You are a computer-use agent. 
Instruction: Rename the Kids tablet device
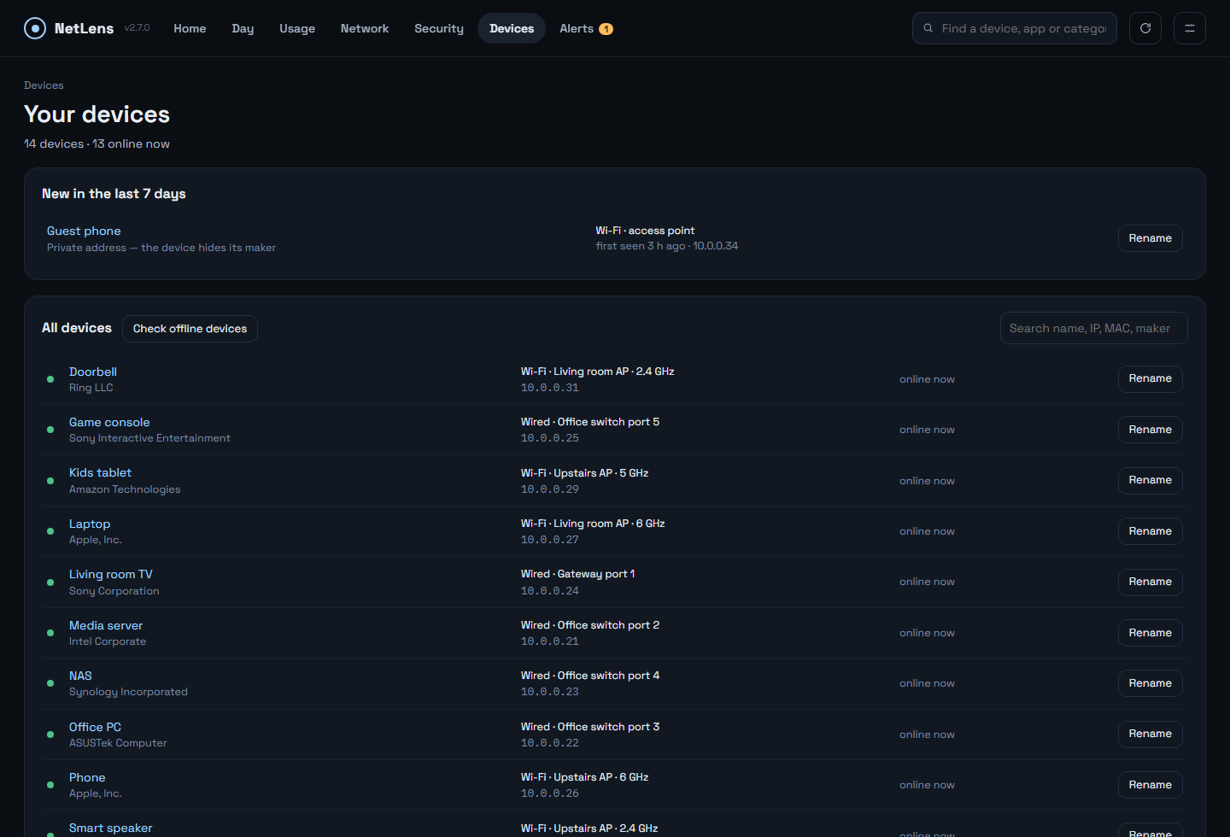[x=1150, y=480]
